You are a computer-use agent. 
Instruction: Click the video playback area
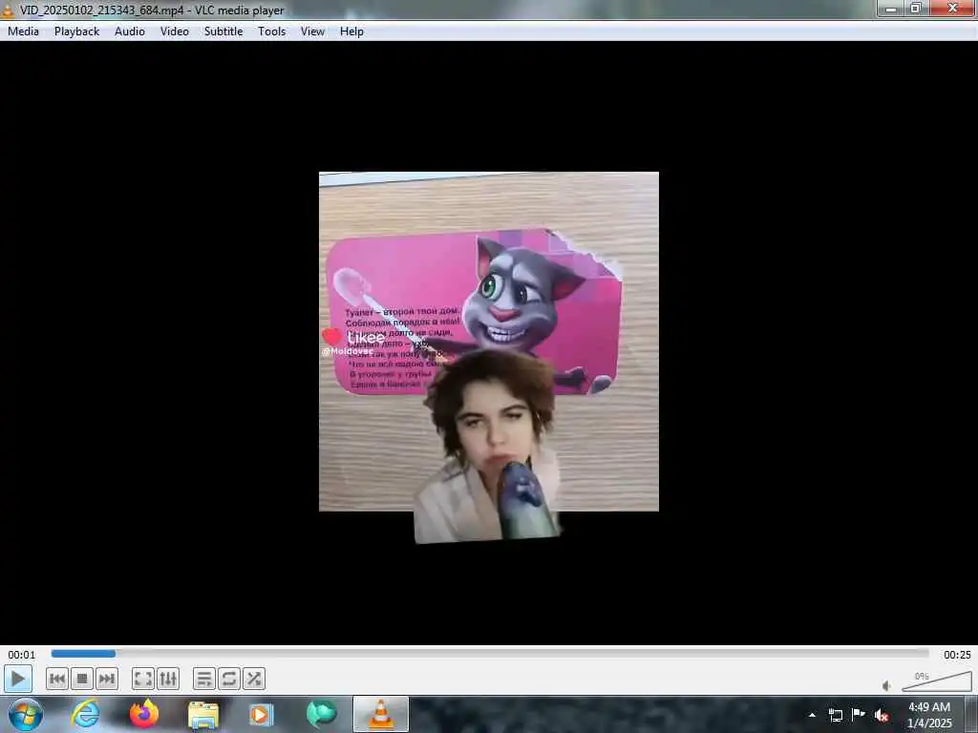tap(489, 343)
